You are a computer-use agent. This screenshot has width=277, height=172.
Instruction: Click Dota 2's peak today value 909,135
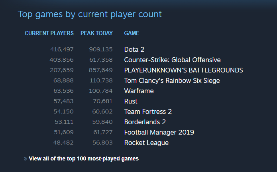coord(101,50)
